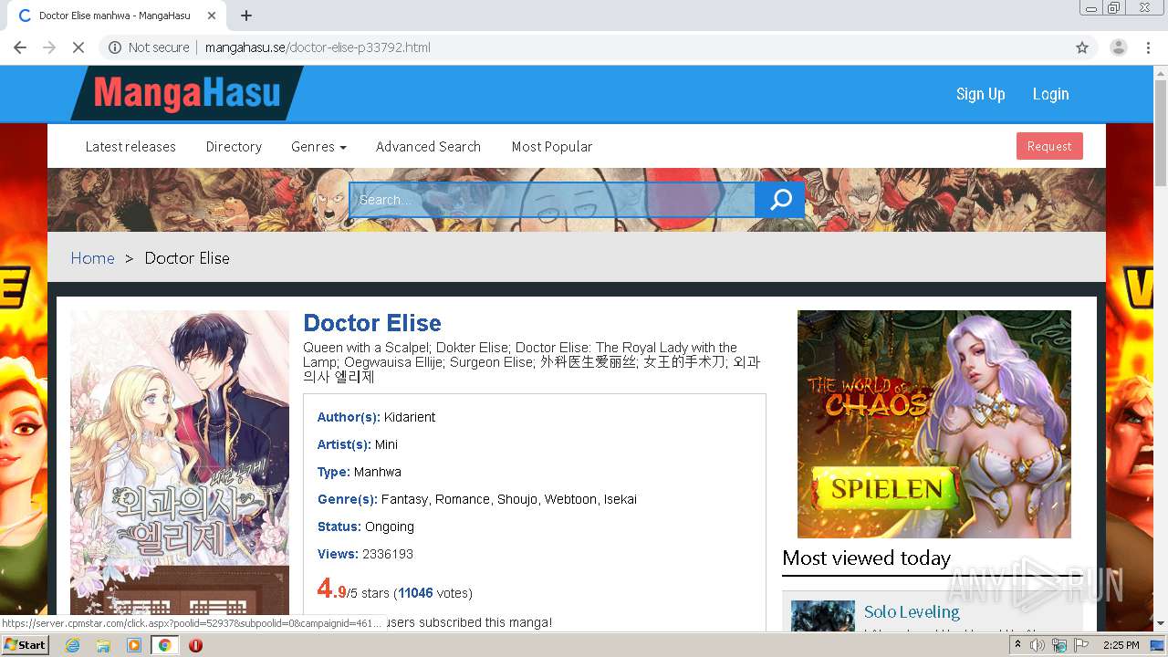The height and width of the screenshot is (657, 1168).
Task: Close the Doctor Elise manhwa tab
Action: pyautogui.click(x=212, y=16)
